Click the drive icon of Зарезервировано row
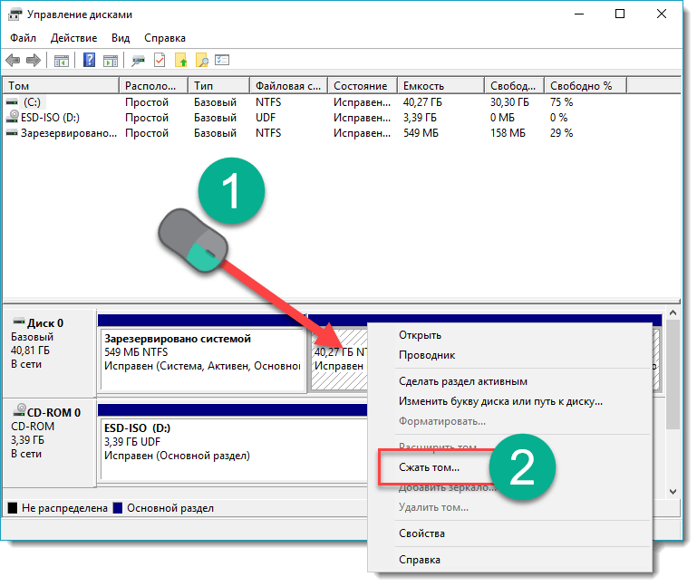The image size is (697, 586). (12, 133)
